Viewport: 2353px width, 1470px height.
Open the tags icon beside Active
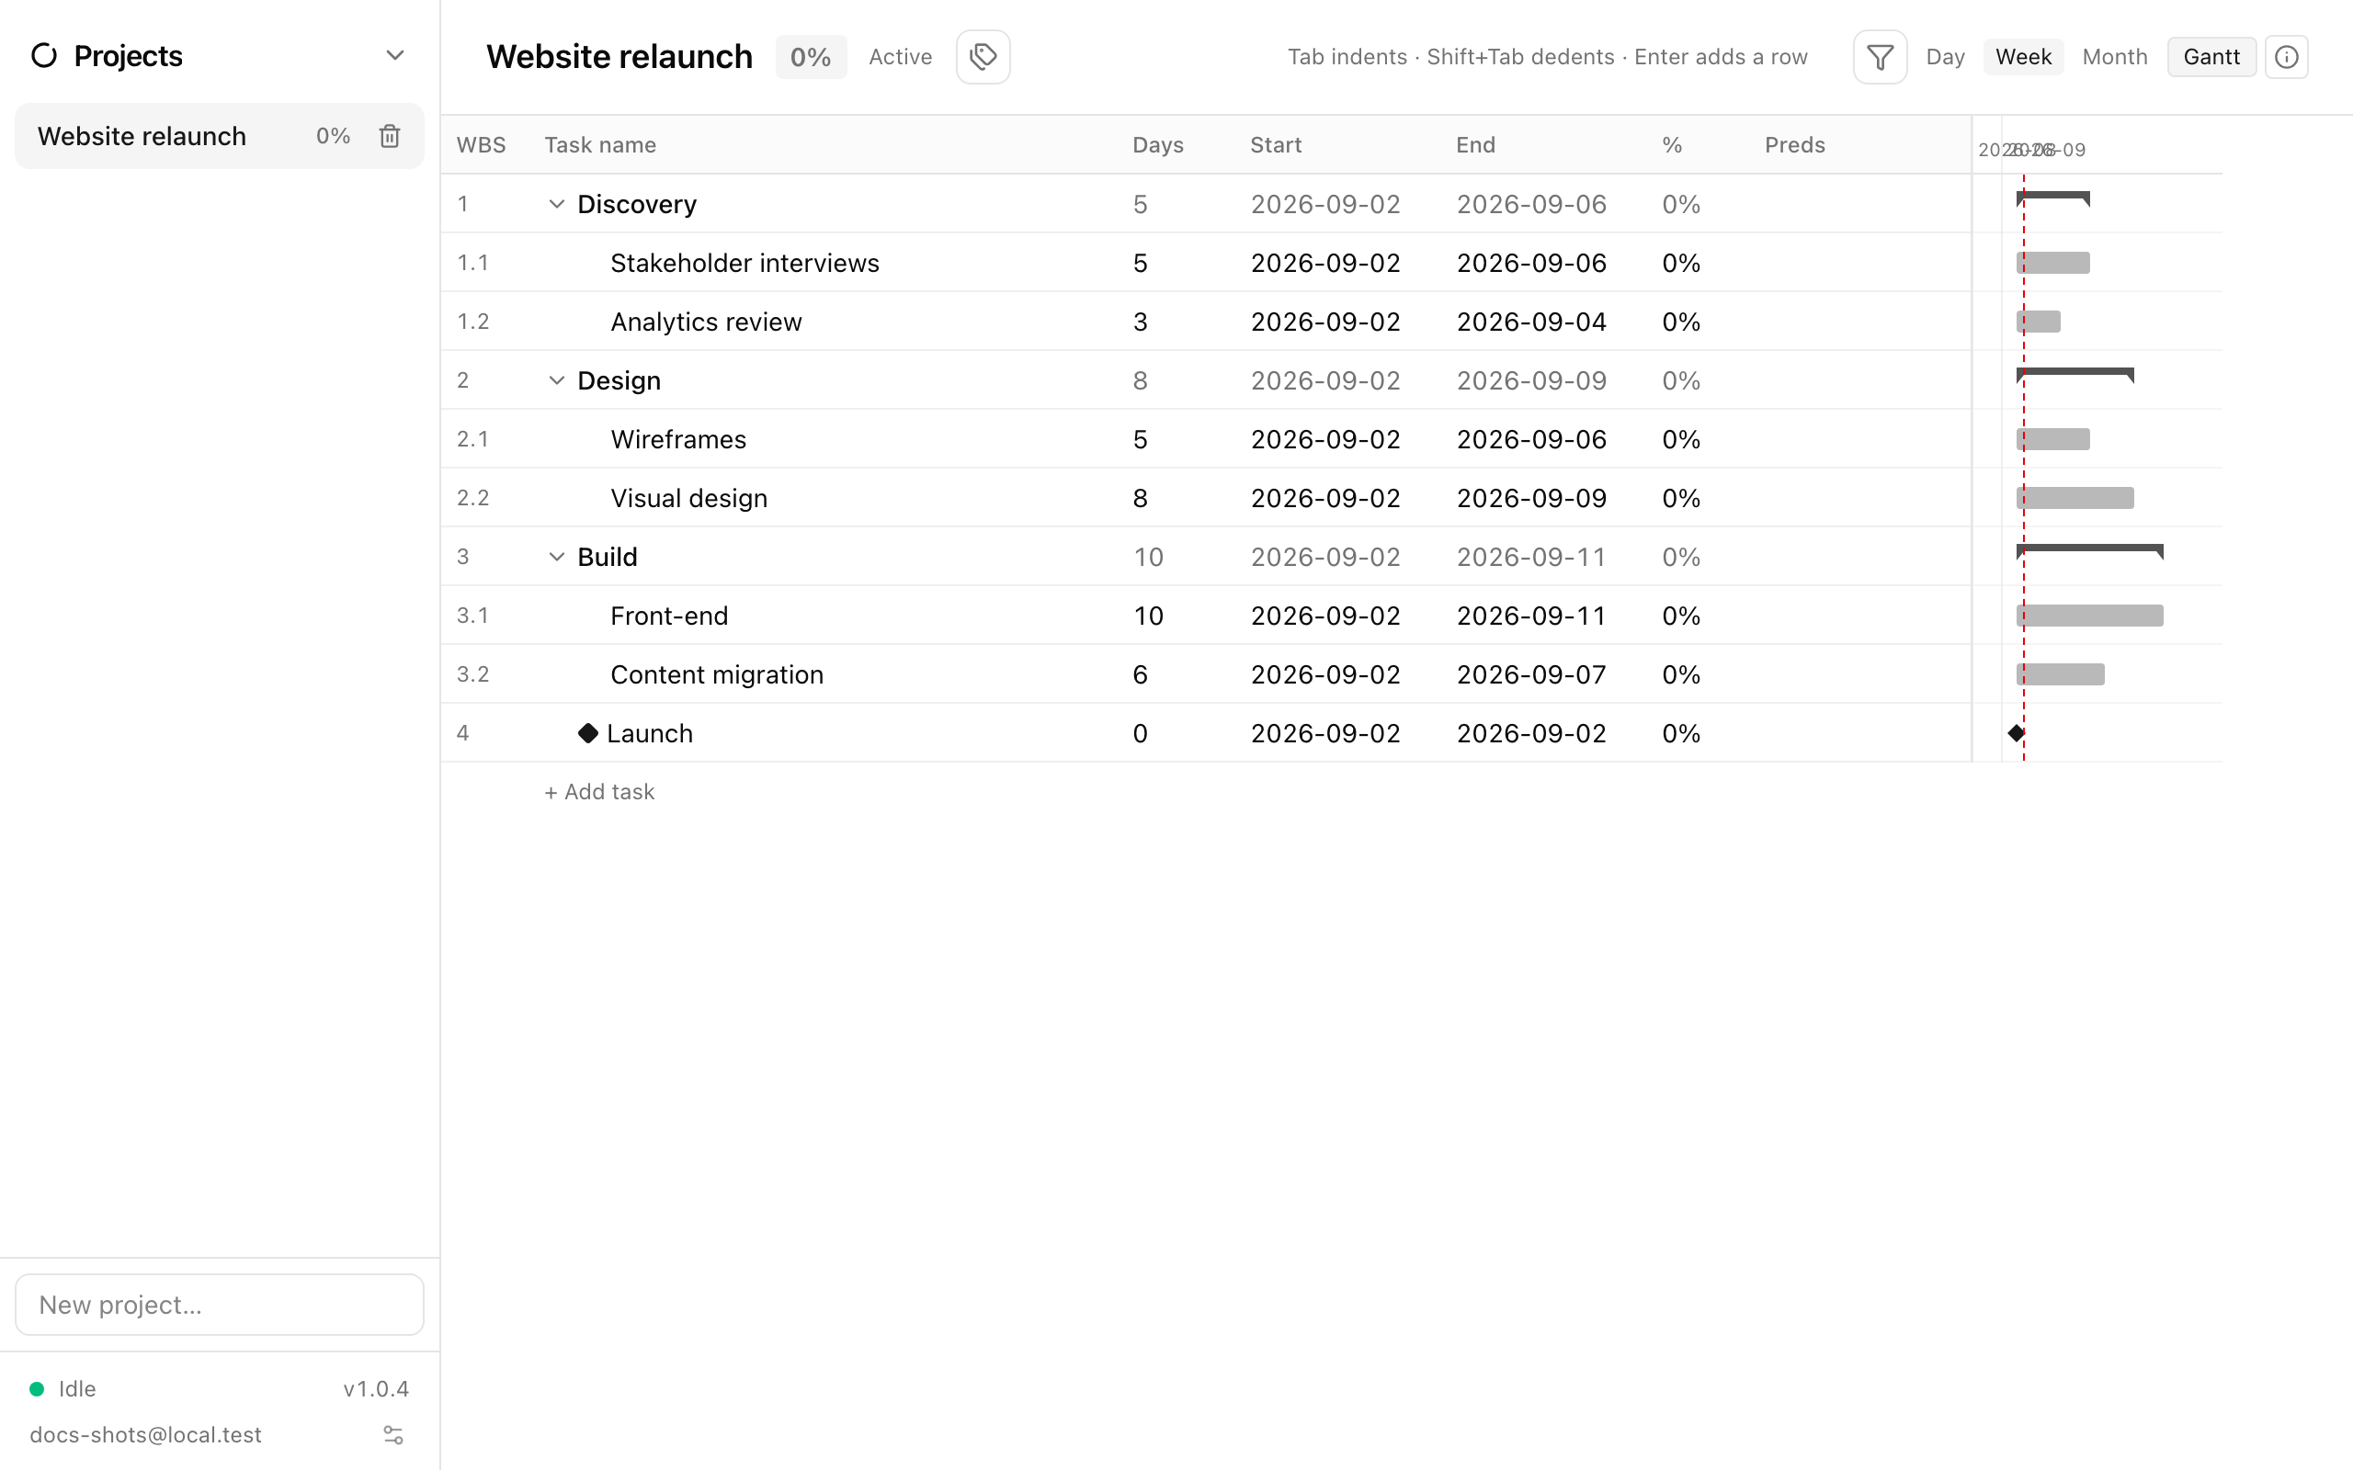(983, 56)
